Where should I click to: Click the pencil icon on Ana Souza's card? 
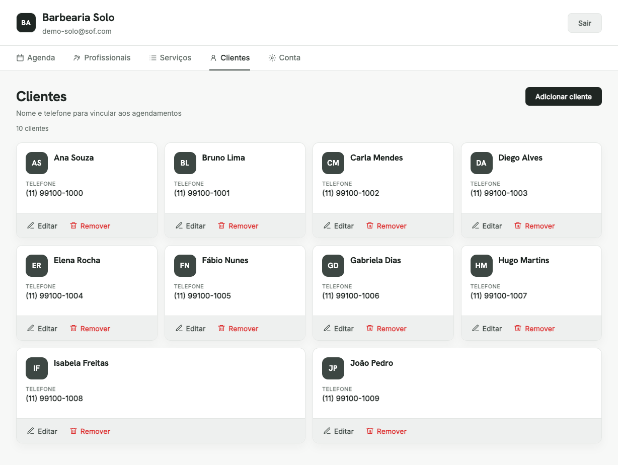(31, 225)
